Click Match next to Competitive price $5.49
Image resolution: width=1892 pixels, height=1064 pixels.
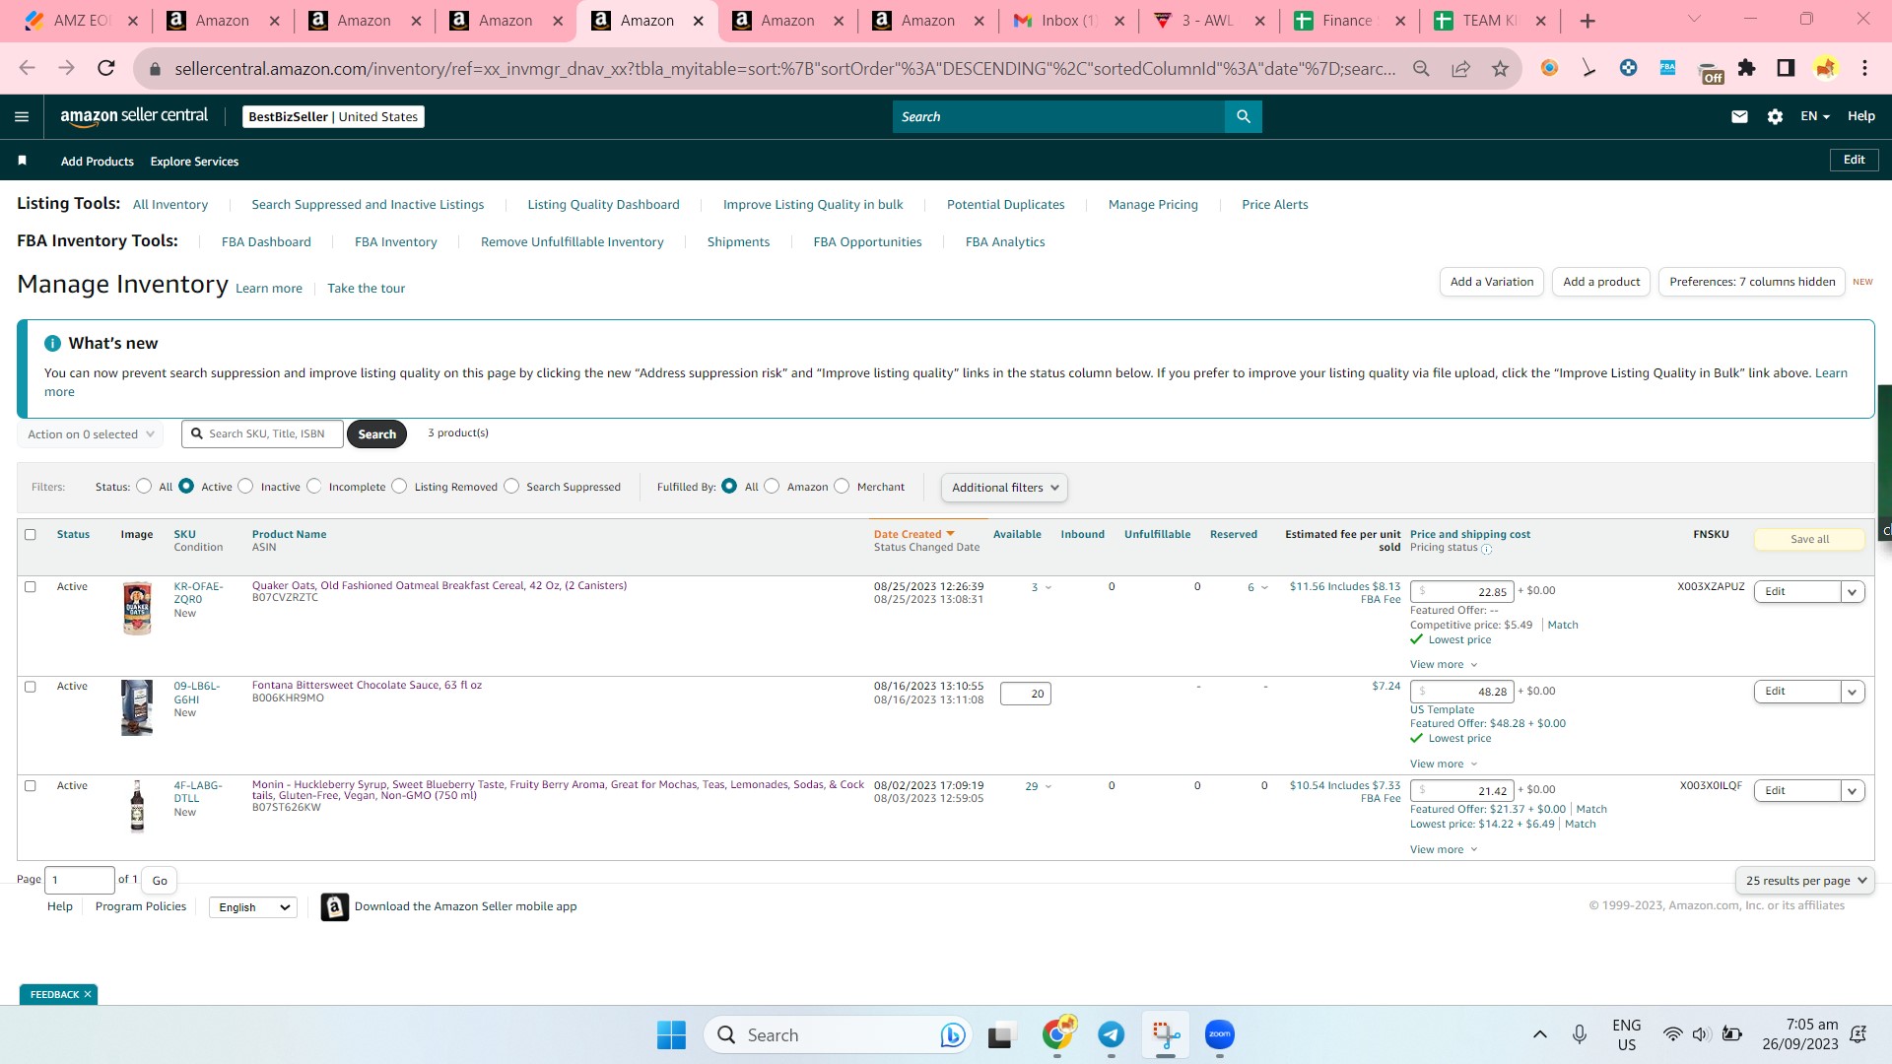1563,626
